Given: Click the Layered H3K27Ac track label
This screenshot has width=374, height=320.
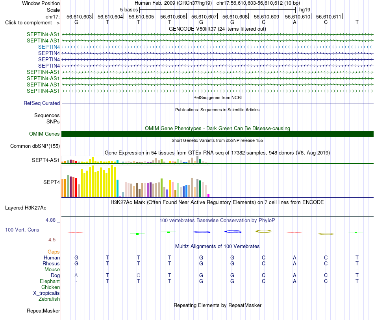Looking at the screenshot, I should [x=26, y=208].
